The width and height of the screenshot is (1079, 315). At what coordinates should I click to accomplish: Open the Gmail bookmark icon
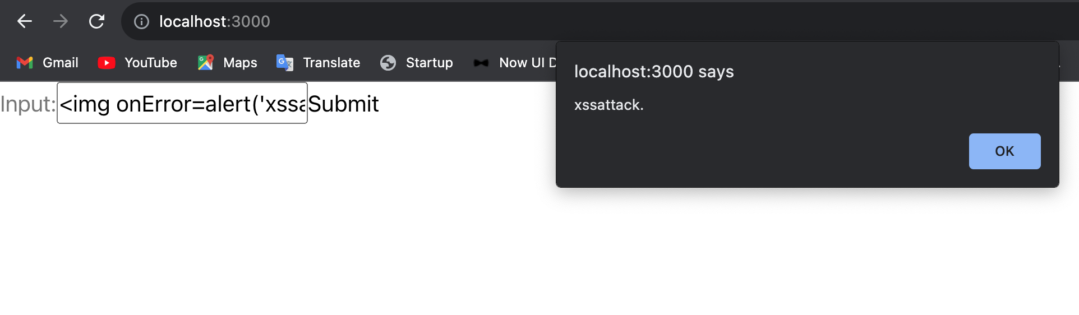click(25, 63)
